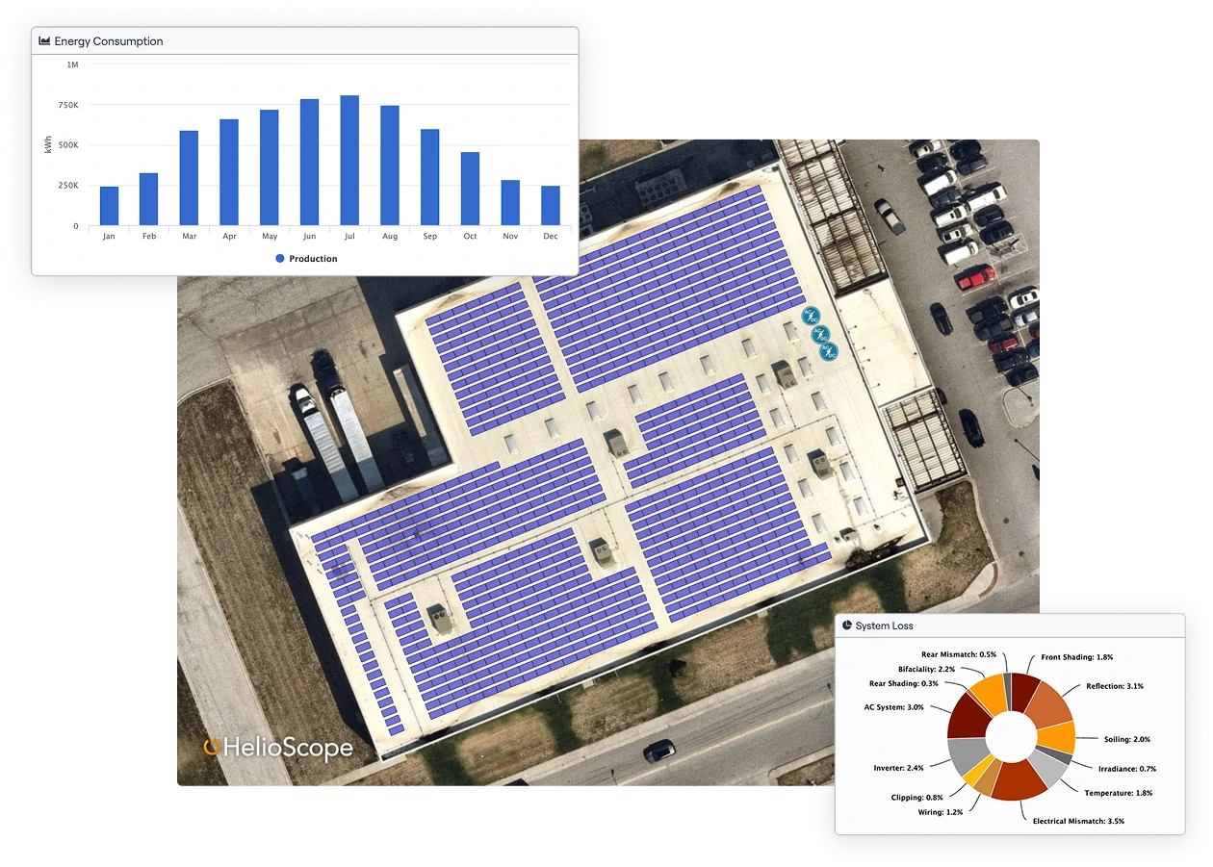Click the Electrical Mismatch: 3.5% label
Image resolution: width=1213 pixels, height=867 pixels.
point(1079,820)
